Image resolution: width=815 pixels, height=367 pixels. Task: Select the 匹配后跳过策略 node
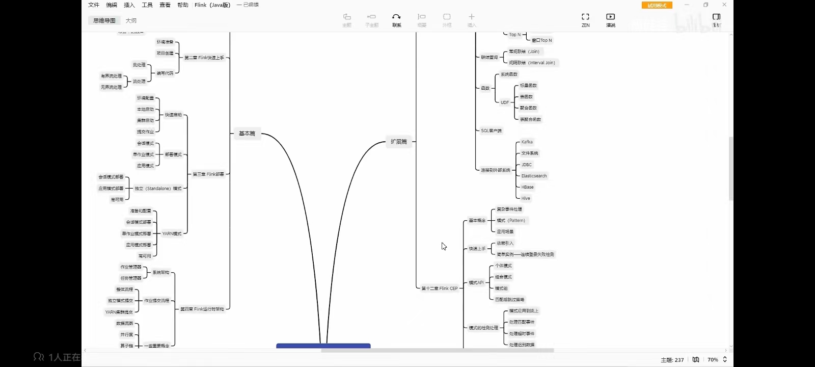(x=510, y=300)
